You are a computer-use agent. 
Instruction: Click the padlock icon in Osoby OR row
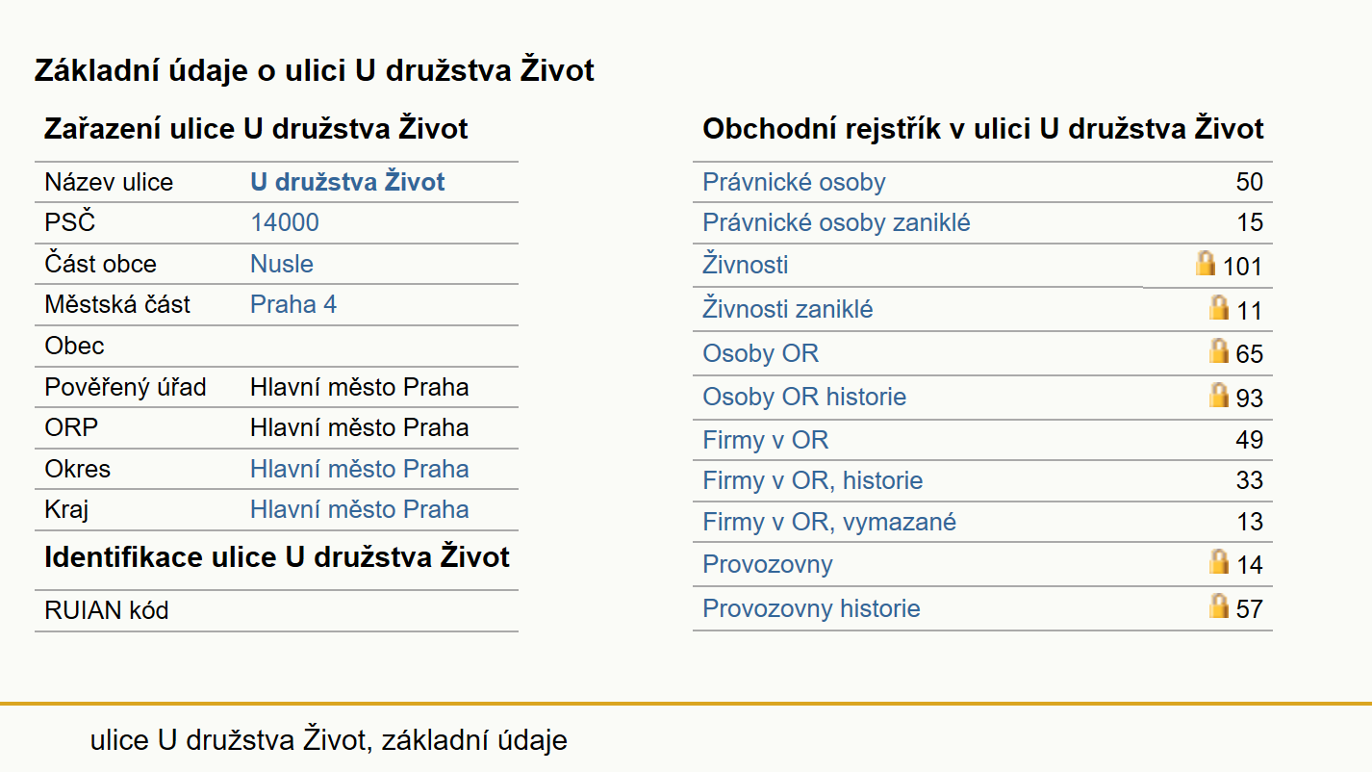coord(1219,351)
